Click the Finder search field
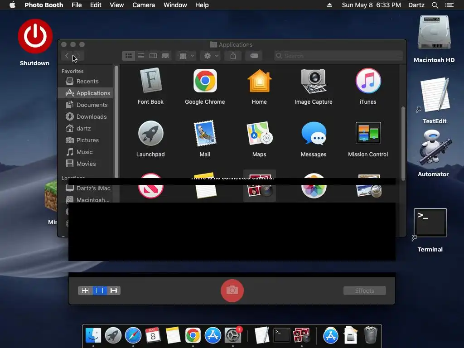 tap(338, 56)
